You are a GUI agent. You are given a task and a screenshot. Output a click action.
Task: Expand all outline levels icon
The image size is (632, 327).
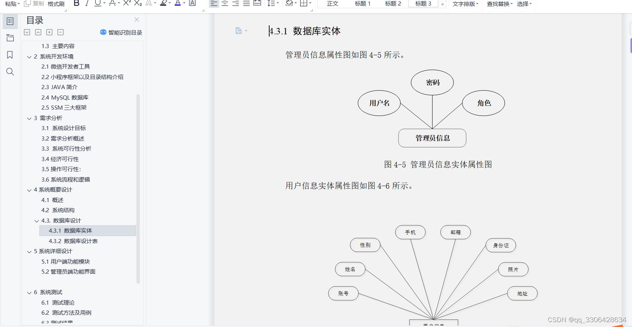point(27,32)
